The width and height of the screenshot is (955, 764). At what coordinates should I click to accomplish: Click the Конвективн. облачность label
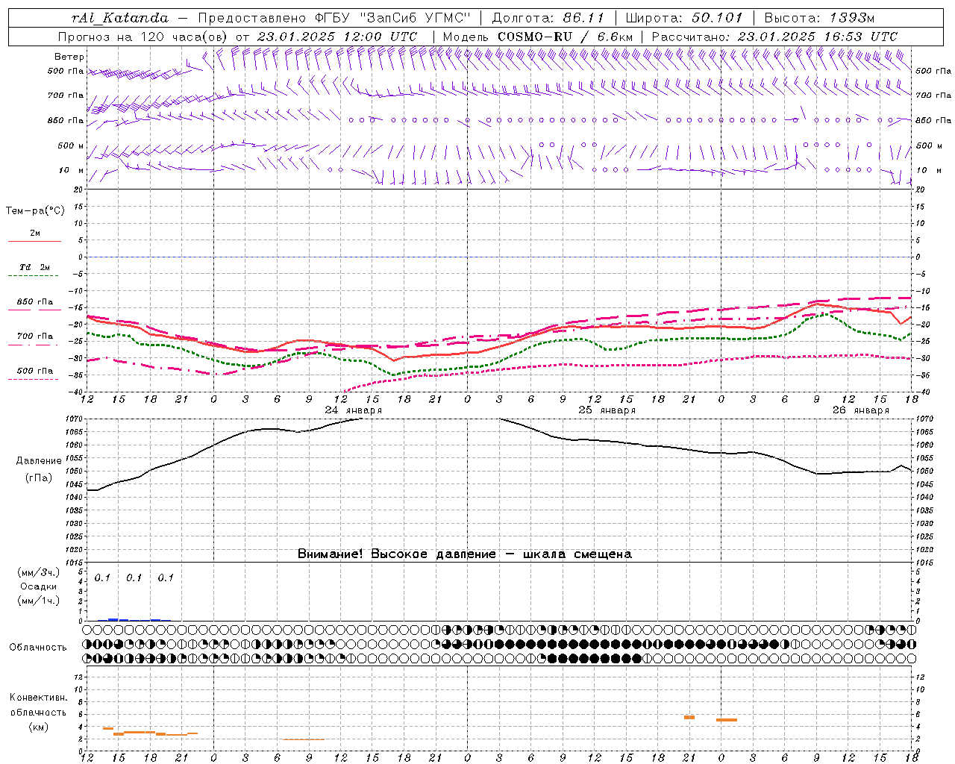click(38, 705)
